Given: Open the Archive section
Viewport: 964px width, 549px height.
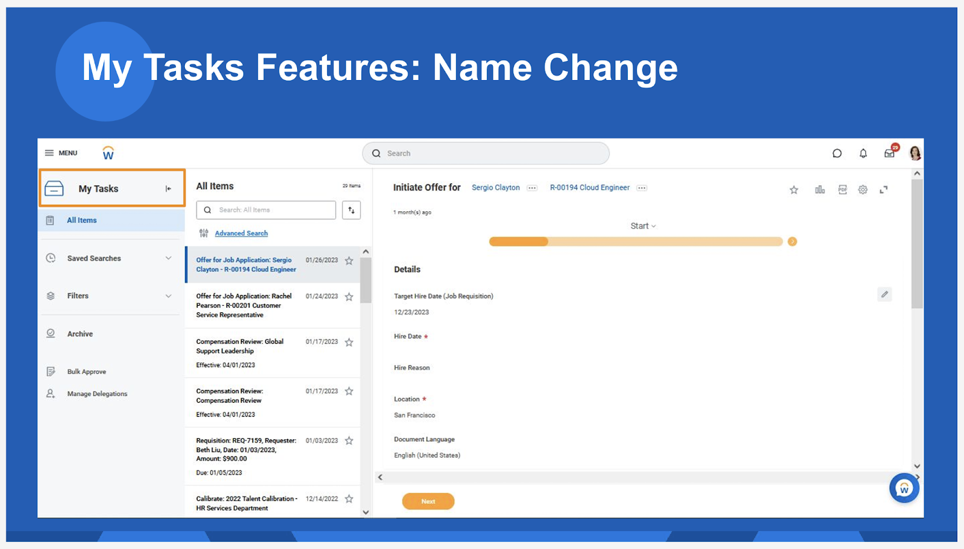Looking at the screenshot, I should 80,333.
